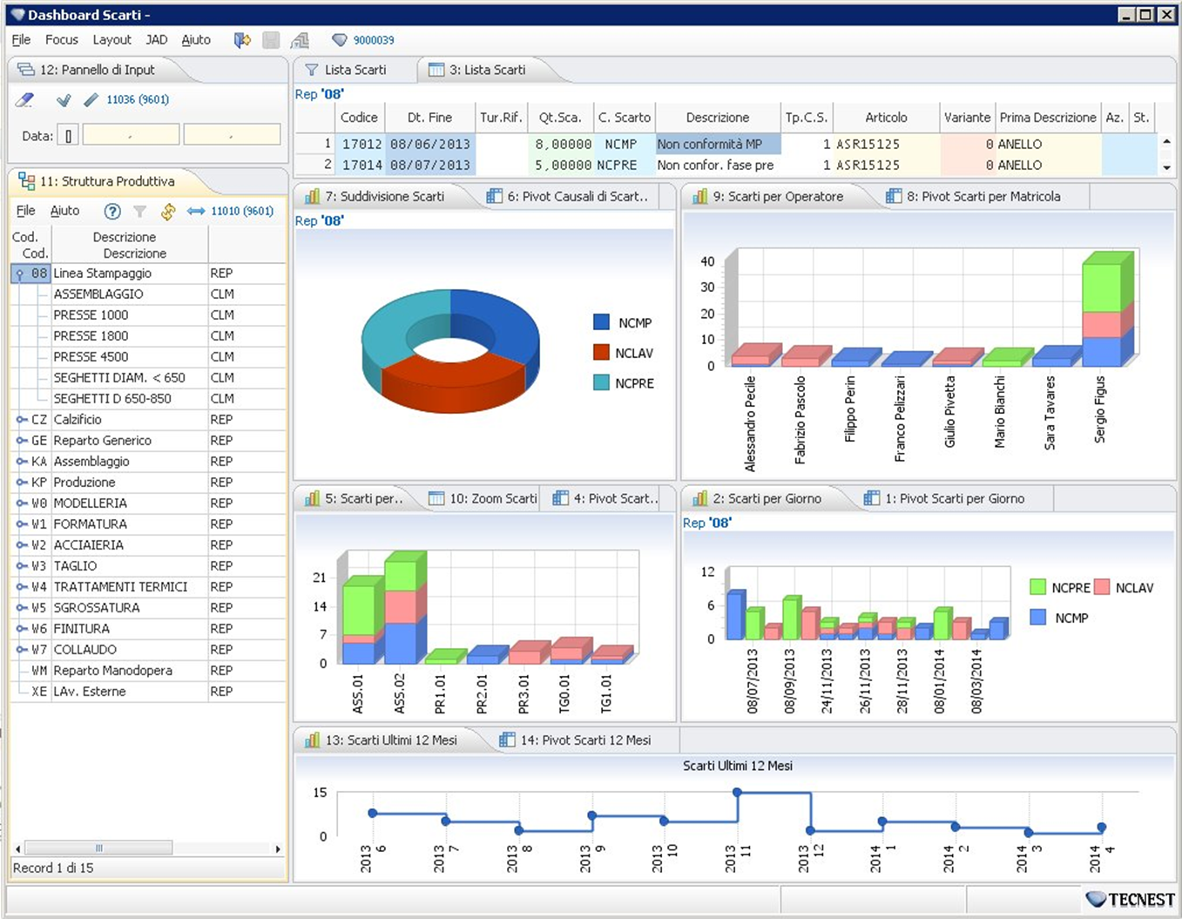Click the first Data input field

tap(131, 135)
